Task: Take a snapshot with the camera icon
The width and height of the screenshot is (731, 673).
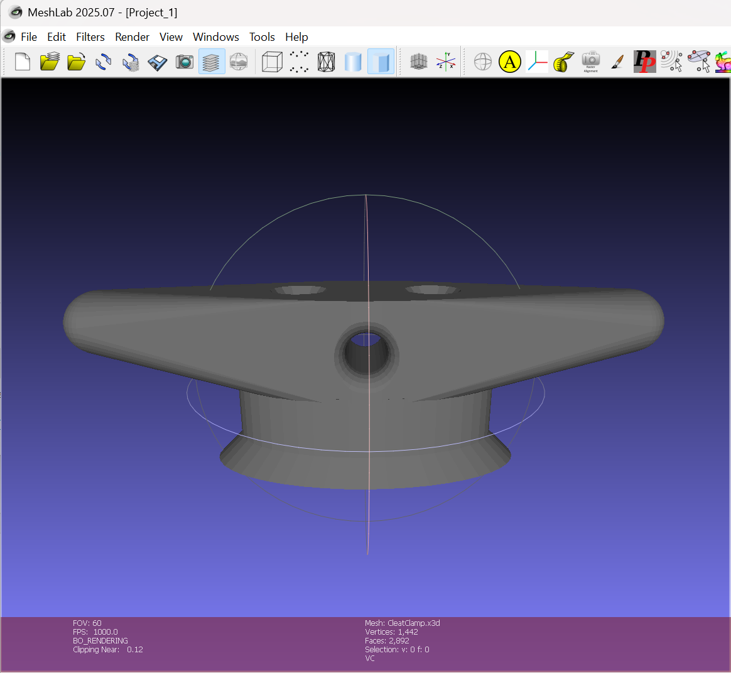Action: pyautogui.click(x=185, y=62)
